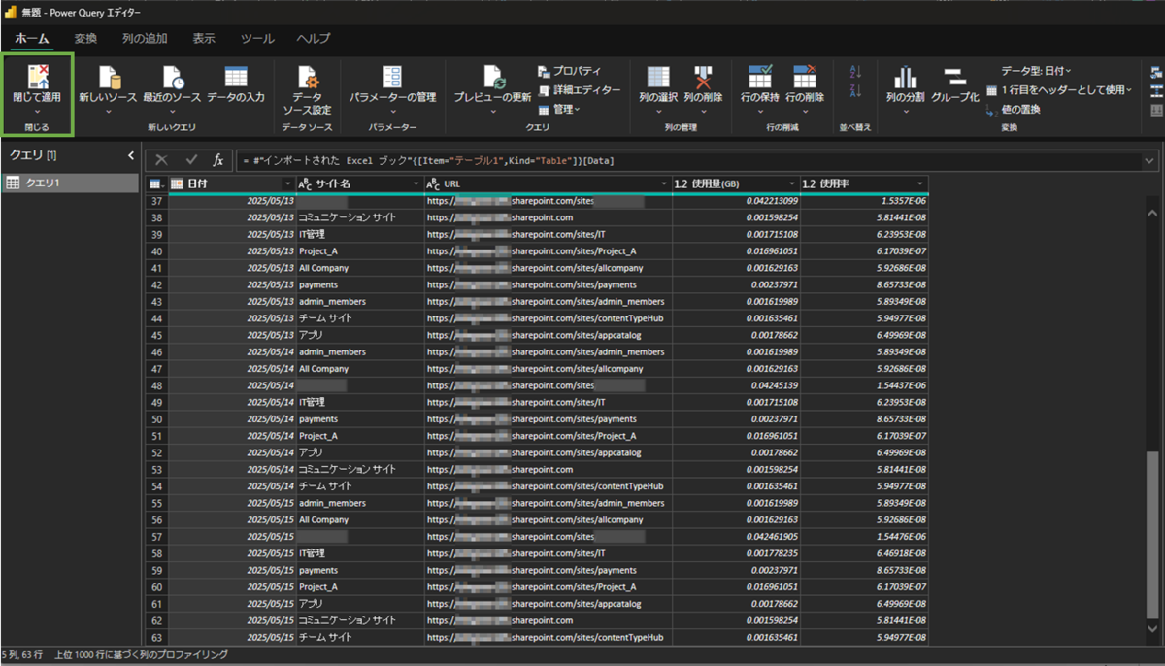1165x666 pixels.
Task: Click 行の削除 (Remove Rows) icon
Action: point(805,78)
